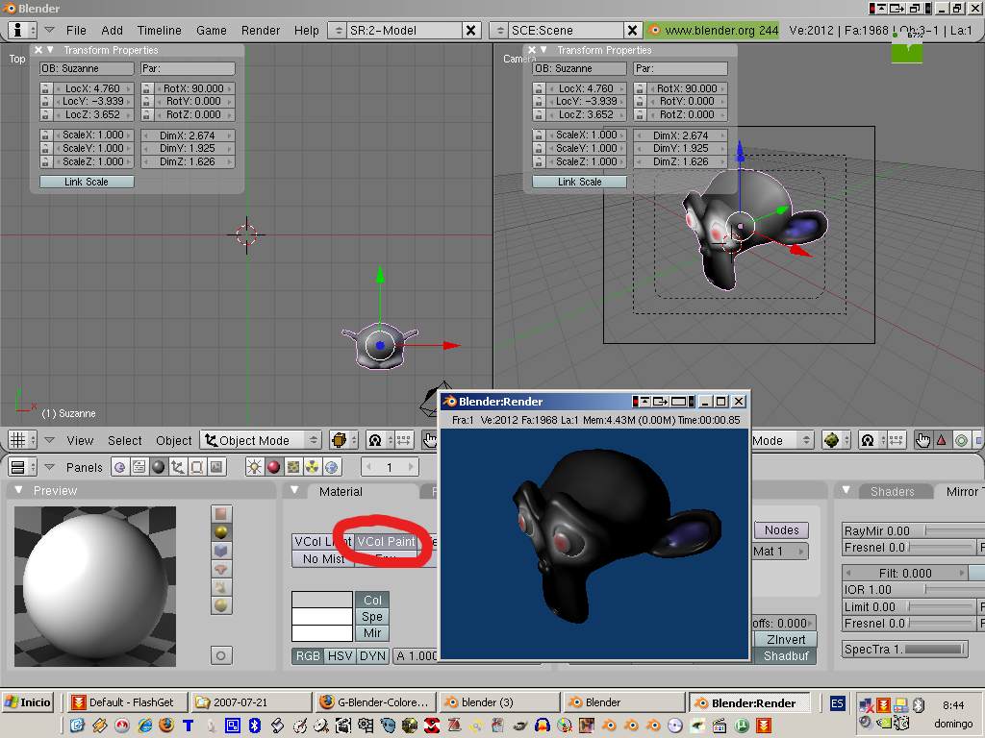Collapse the Preview panel triangle

(x=20, y=490)
